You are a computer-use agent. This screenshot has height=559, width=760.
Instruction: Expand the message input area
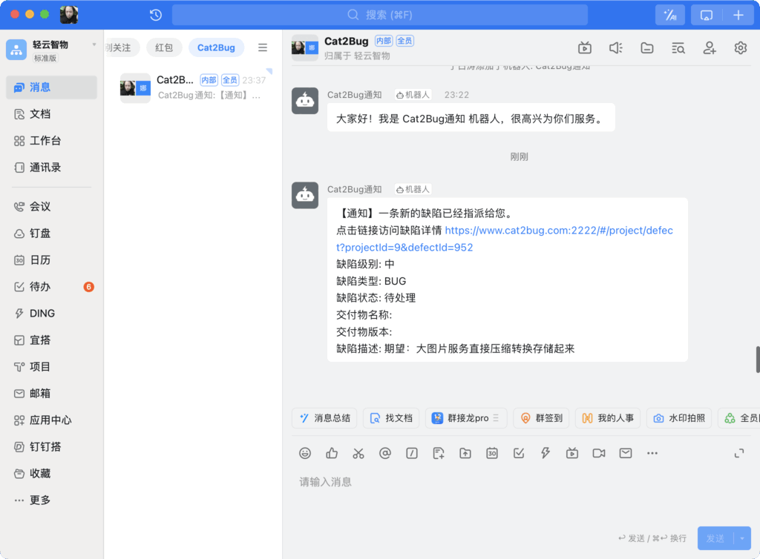[738, 453]
